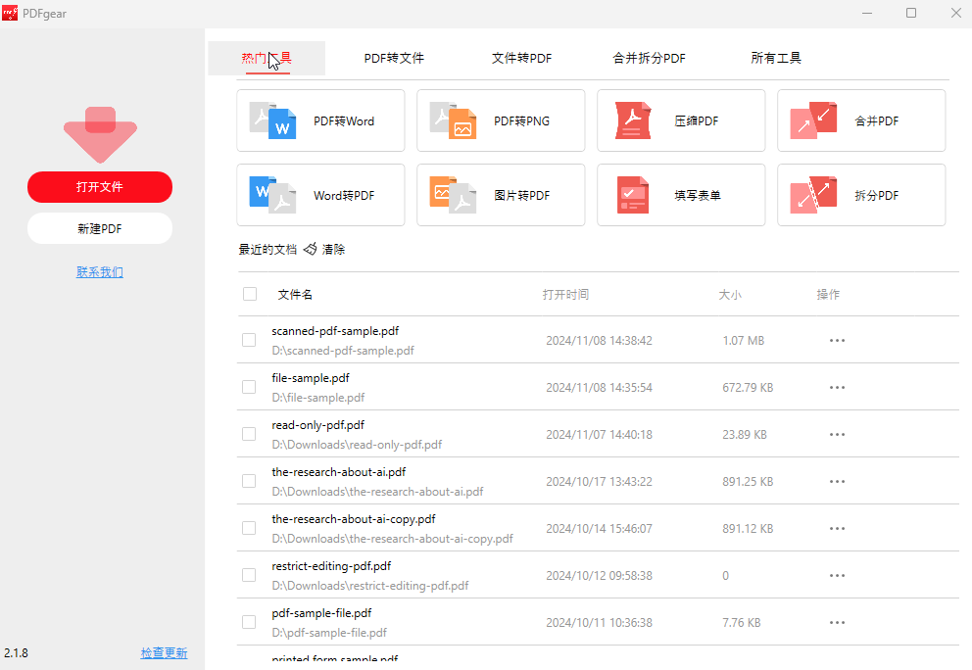The image size is (972, 670).
Task: Choose the 图片转PDF image tool
Action: pos(453,195)
